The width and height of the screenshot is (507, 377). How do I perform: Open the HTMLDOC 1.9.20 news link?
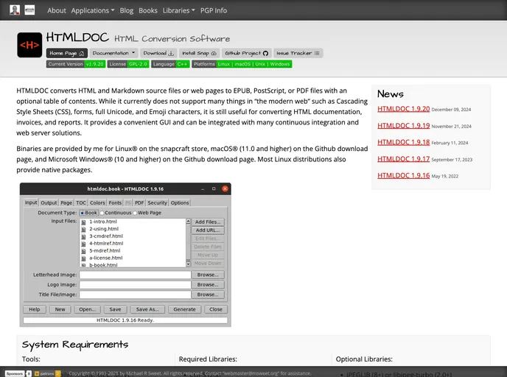click(403, 109)
